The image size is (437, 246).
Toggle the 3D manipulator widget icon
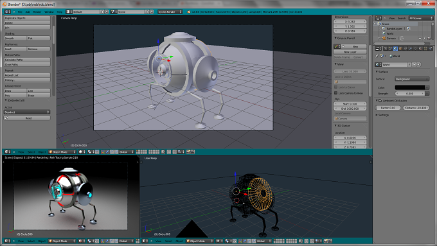103,152
